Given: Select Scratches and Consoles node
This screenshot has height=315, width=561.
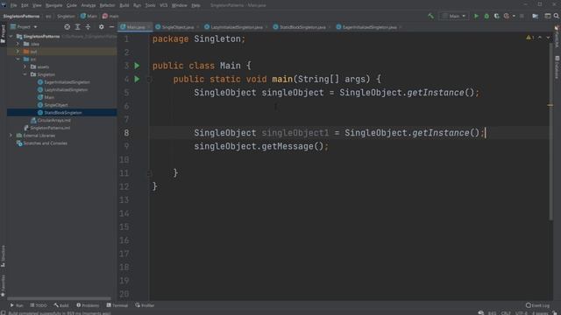Looking at the screenshot, I should coord(42,143).
